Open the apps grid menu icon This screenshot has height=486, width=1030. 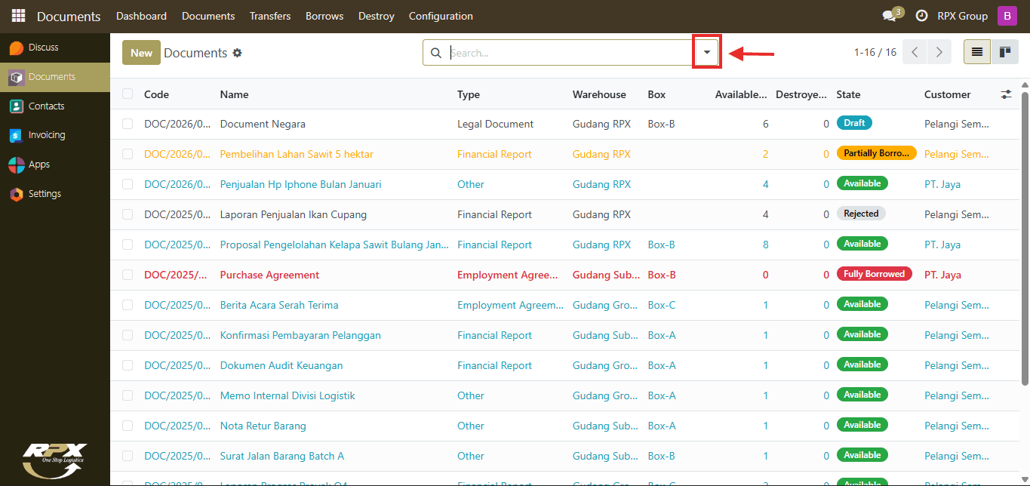pos(18,16)
